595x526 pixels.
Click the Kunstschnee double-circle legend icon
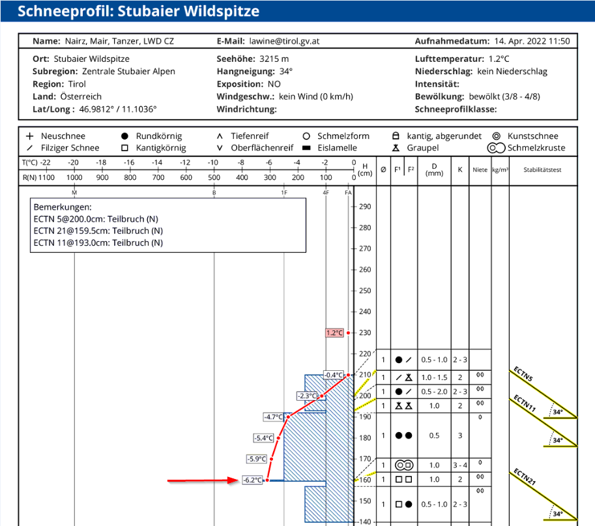[x=497, y=136]
